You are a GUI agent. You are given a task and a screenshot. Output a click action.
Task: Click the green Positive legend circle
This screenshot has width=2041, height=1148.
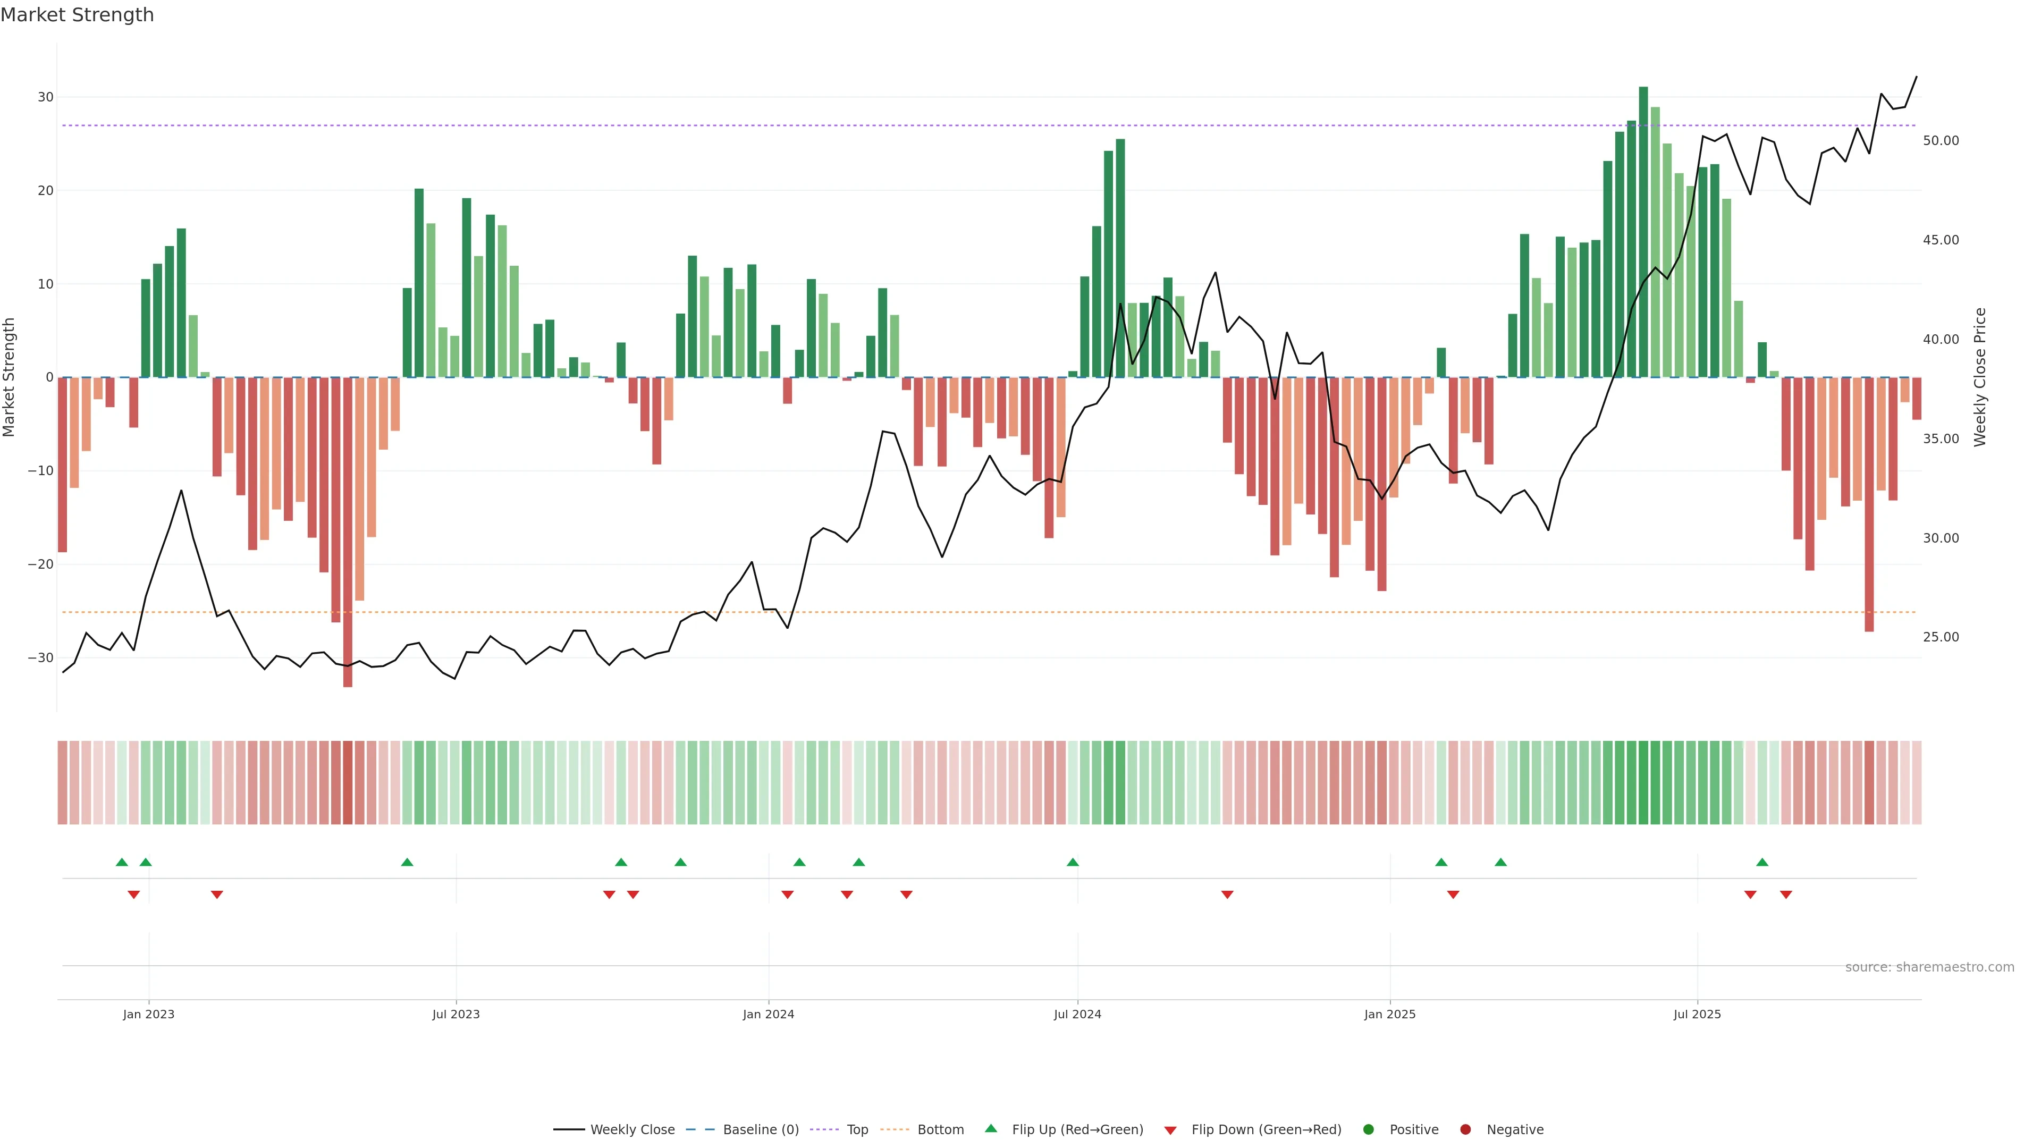pos(1368,1130)
